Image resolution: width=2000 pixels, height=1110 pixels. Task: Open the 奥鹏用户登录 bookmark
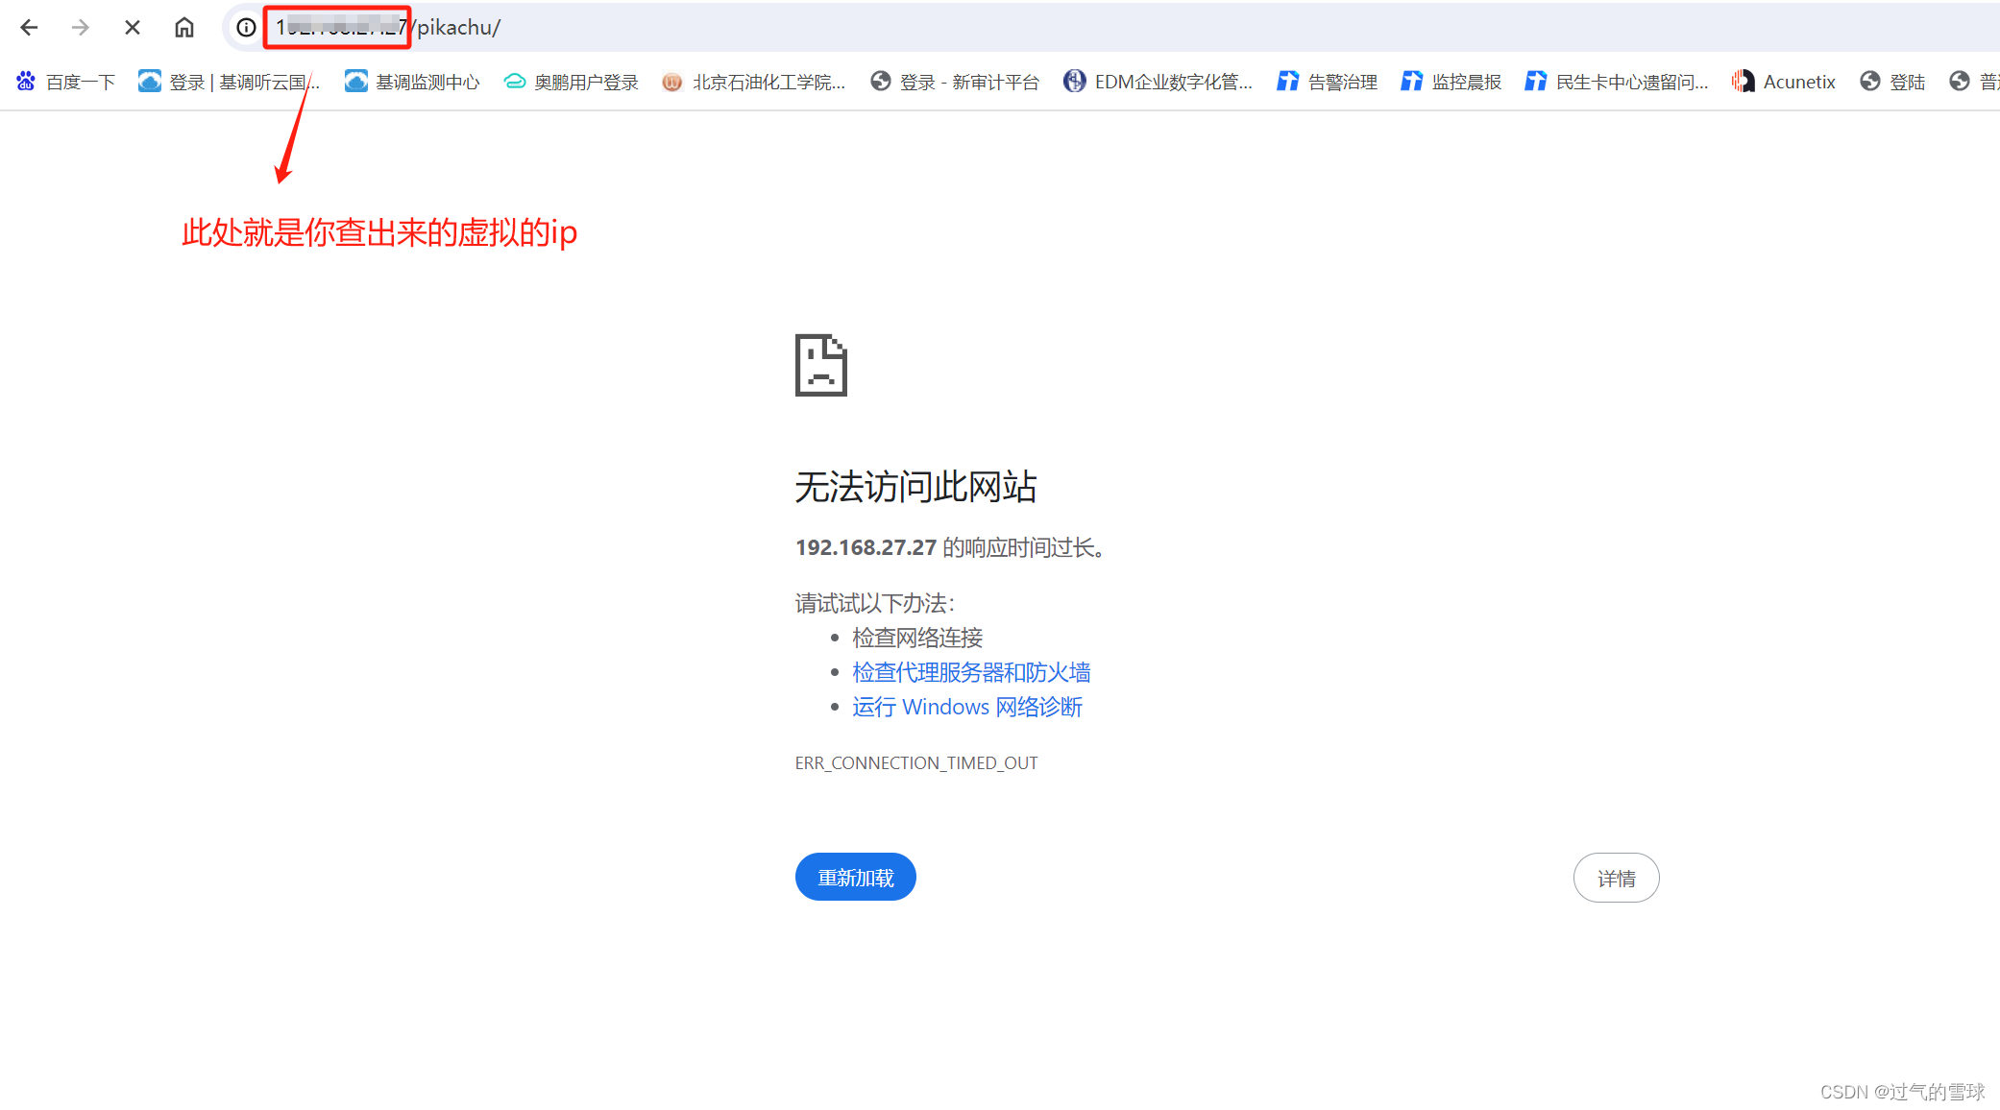(572, 82)
